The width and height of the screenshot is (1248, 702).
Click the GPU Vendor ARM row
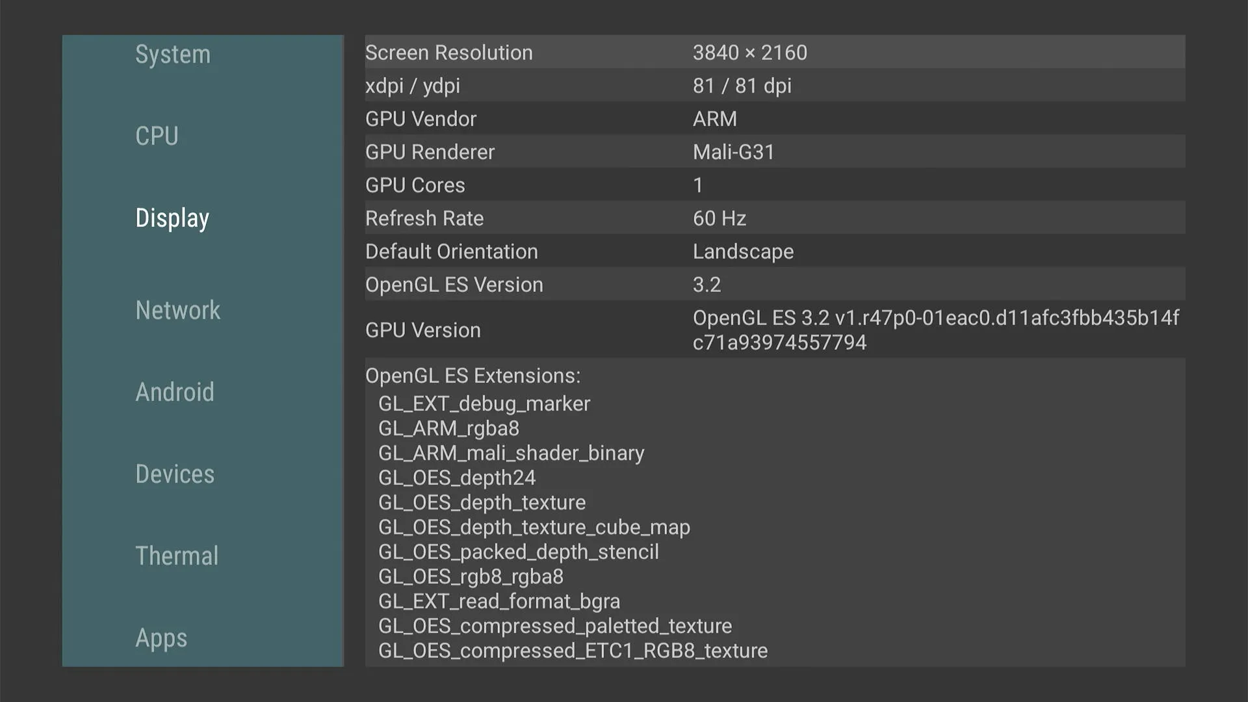(x=773, y=119)
